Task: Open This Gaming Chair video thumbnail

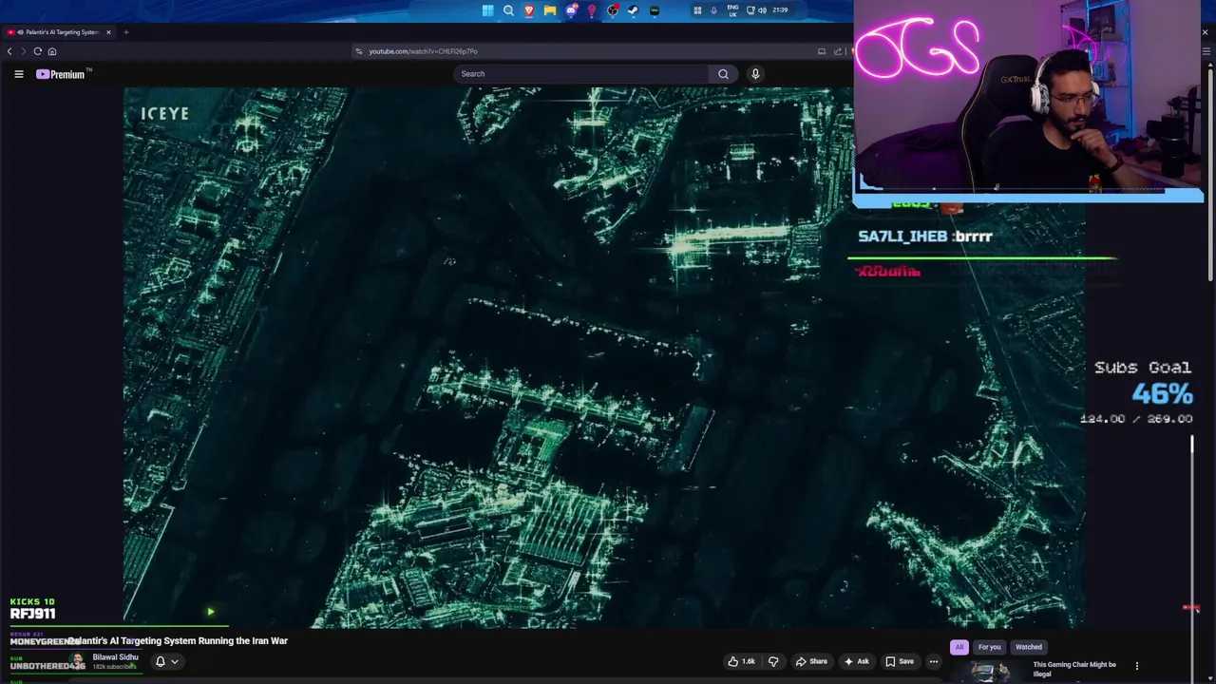Action: 989,673
